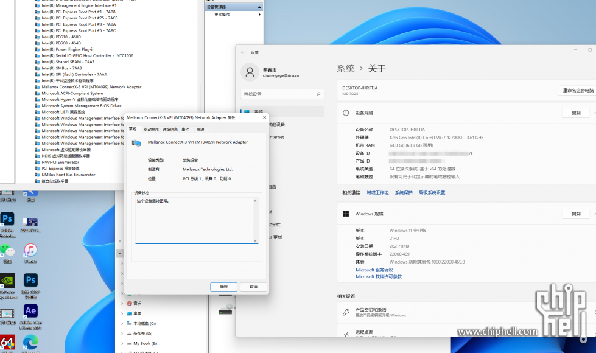The width and height of the screenshot is (596, 353).
Task: Select the 2021031… video thumbnail on desktop
Action: coord(30,222)
